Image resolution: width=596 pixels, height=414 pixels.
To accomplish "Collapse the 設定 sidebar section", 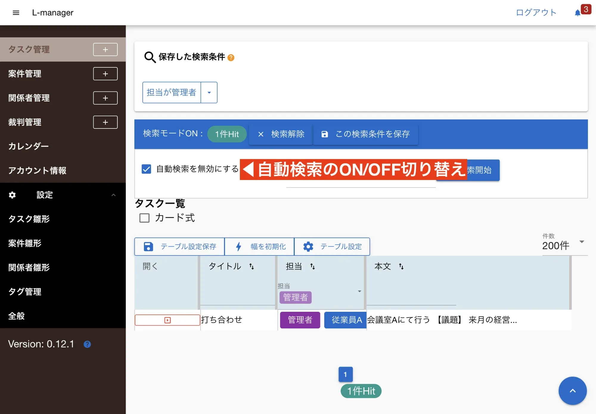I will [114, 195].
